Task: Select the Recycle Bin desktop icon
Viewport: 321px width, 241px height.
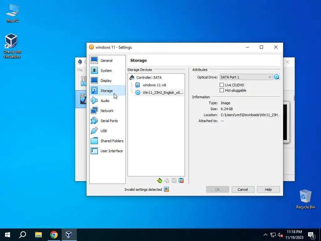Action: [x=305, y=199]
